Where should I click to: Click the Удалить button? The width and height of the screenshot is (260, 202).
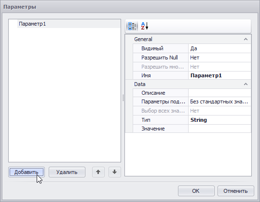coord(67,172)
